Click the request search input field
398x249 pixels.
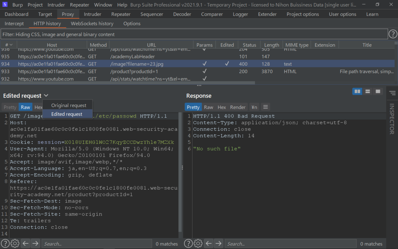click(97, 244)
